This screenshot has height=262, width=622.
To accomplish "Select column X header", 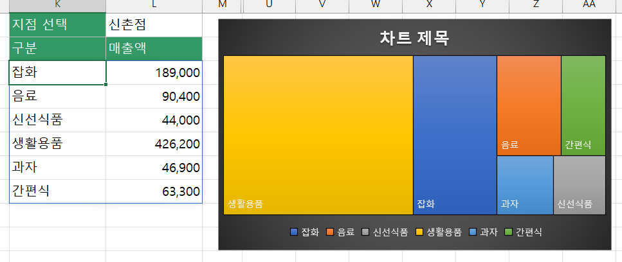I will pyautogui.click(x=429, y=4).
